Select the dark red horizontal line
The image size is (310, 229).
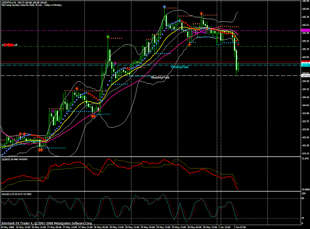click(150, 62)
